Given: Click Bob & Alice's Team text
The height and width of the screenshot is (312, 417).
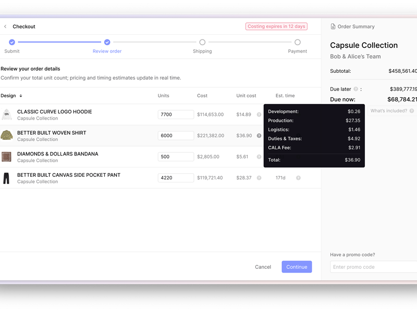Looking at the screenshot, I should tap(355, 57).
